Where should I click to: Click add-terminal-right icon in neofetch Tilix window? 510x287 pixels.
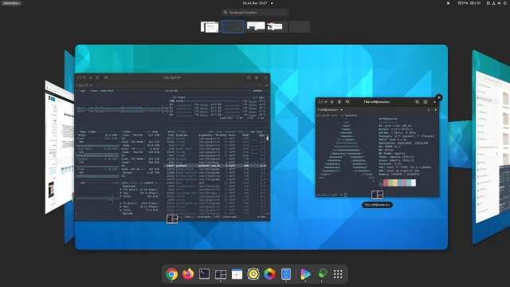339,102
